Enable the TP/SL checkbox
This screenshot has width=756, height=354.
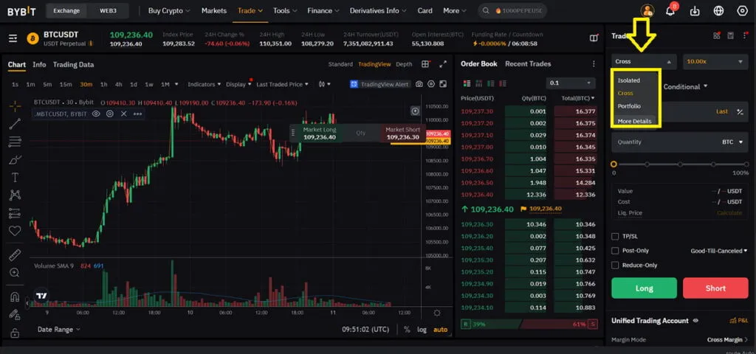pyautogui.click(x=615, y=237)
